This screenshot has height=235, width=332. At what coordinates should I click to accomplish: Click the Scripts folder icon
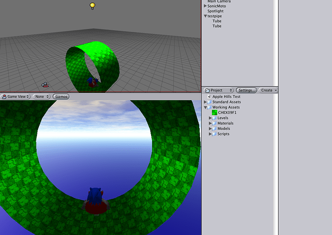coord(215,134)
